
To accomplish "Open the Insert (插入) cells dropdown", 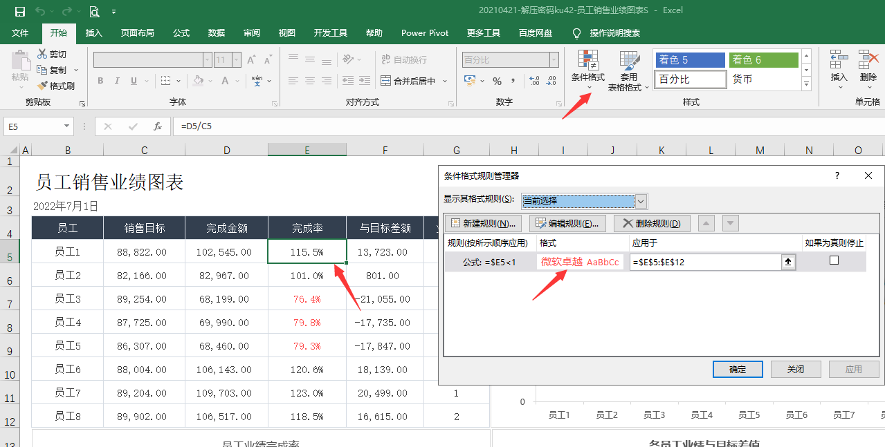I will click(839, 70).
